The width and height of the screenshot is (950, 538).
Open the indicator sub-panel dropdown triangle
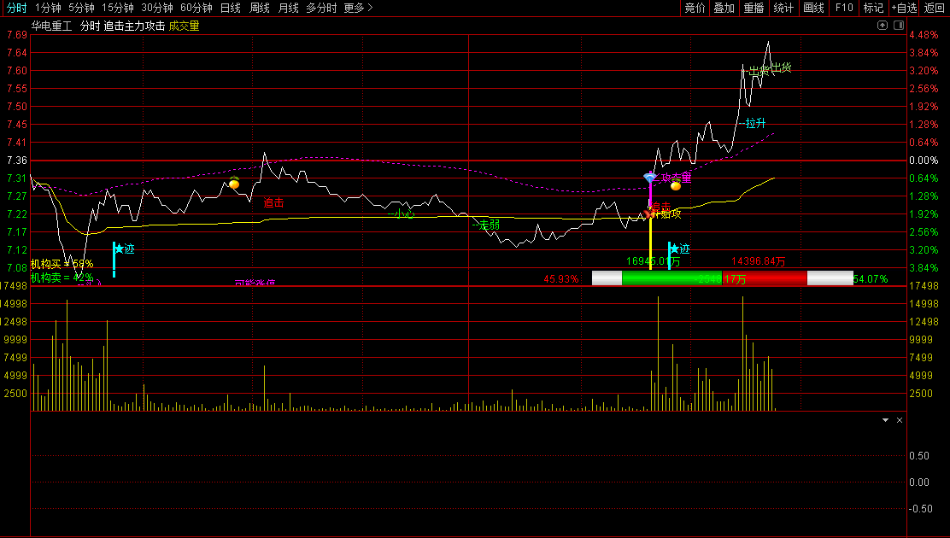pos(886,420)
